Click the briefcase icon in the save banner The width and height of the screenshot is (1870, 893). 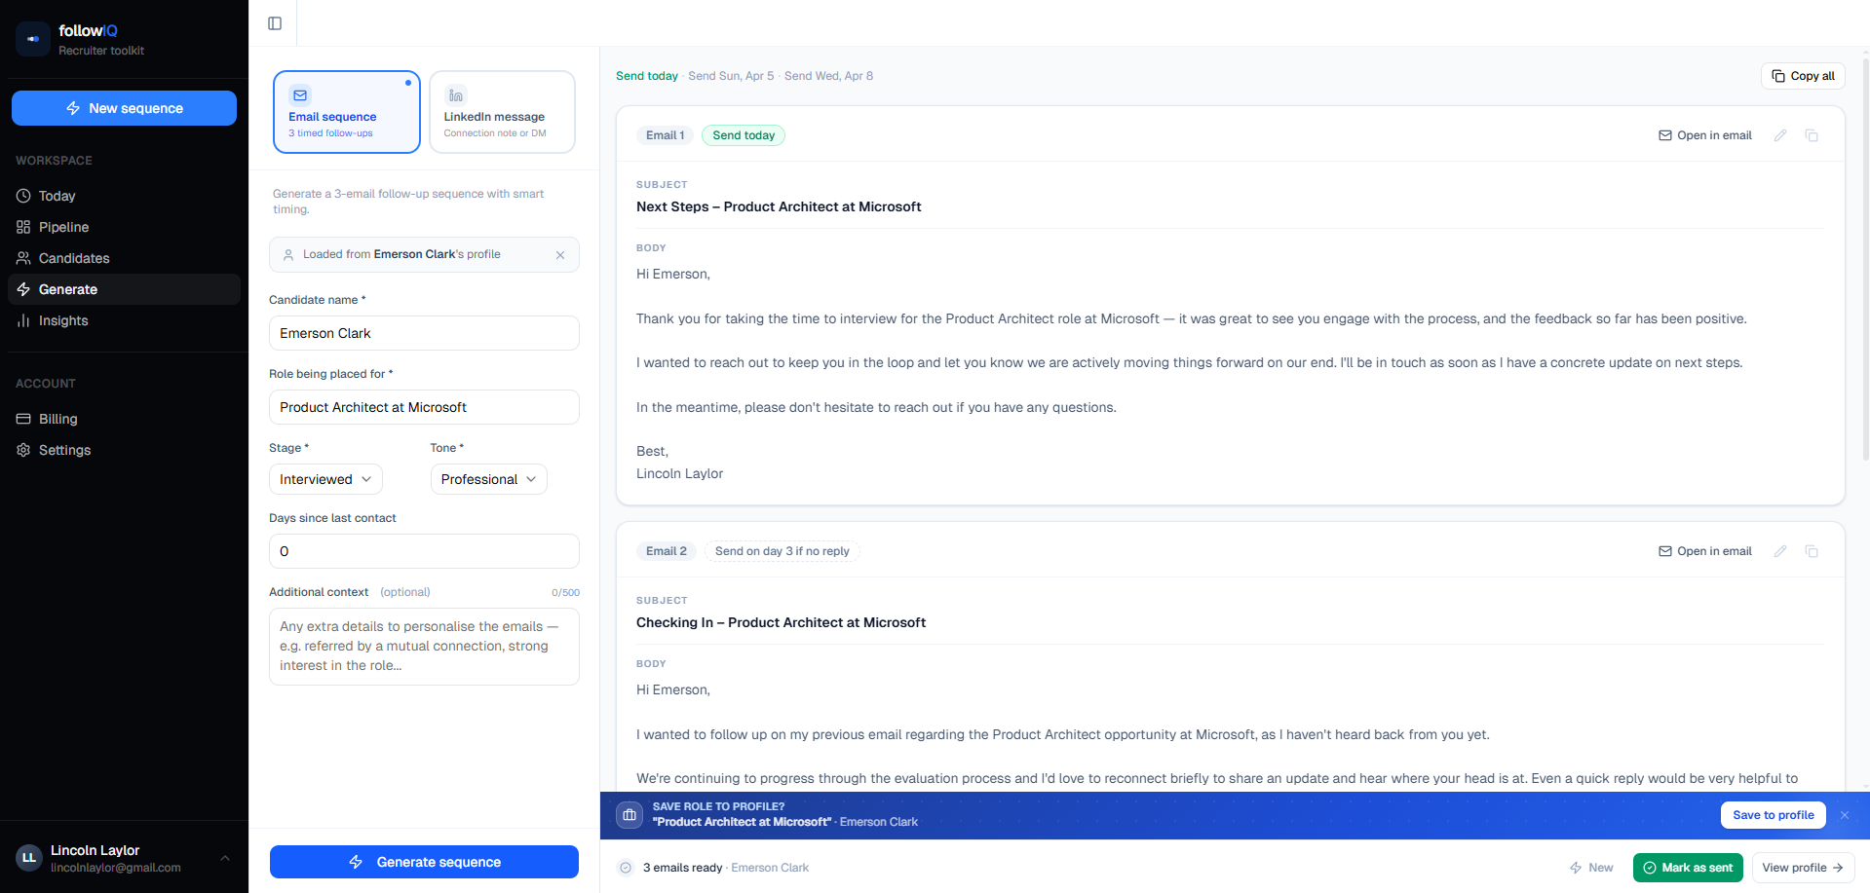tap(630, 815)
